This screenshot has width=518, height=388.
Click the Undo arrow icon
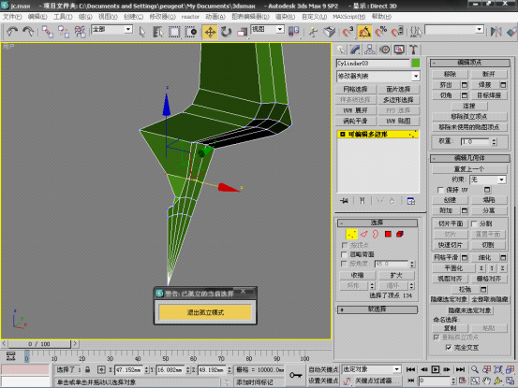12,32
